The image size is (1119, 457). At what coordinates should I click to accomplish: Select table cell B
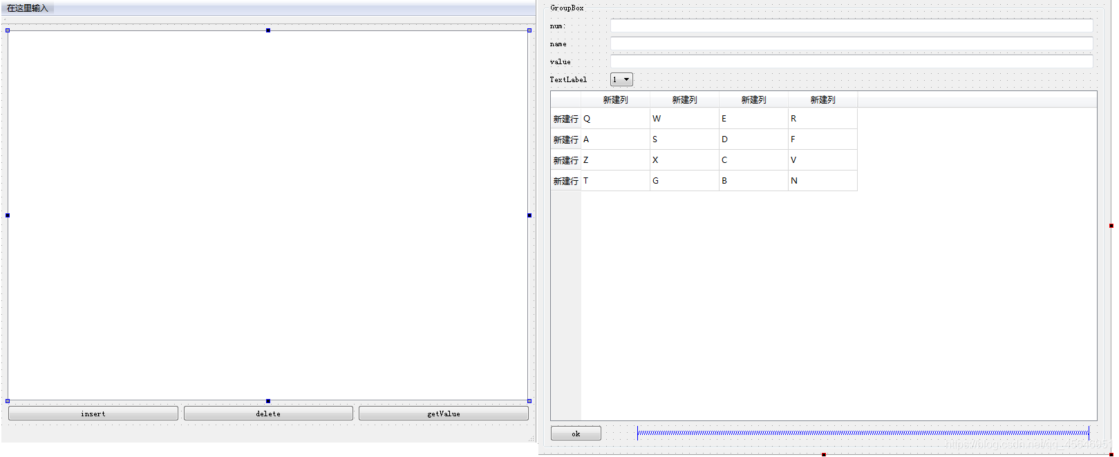(x=753, y=181)
